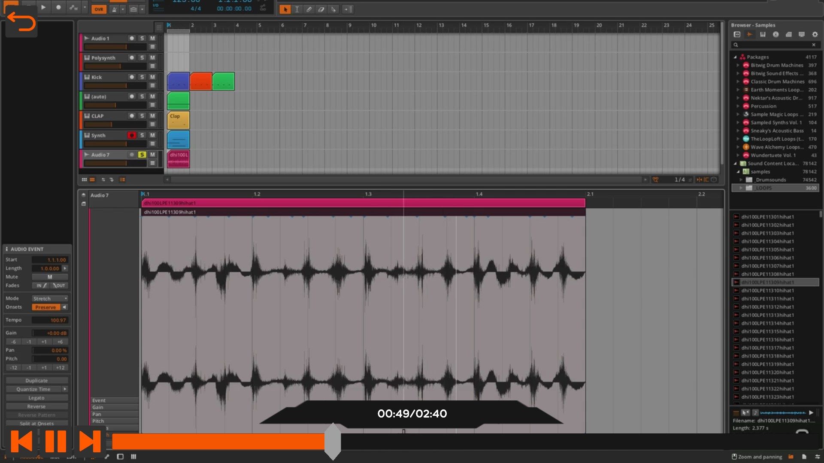Solo the Polysynth track
This screenshot has width=824, height=463.
click(x=142, y=57)
